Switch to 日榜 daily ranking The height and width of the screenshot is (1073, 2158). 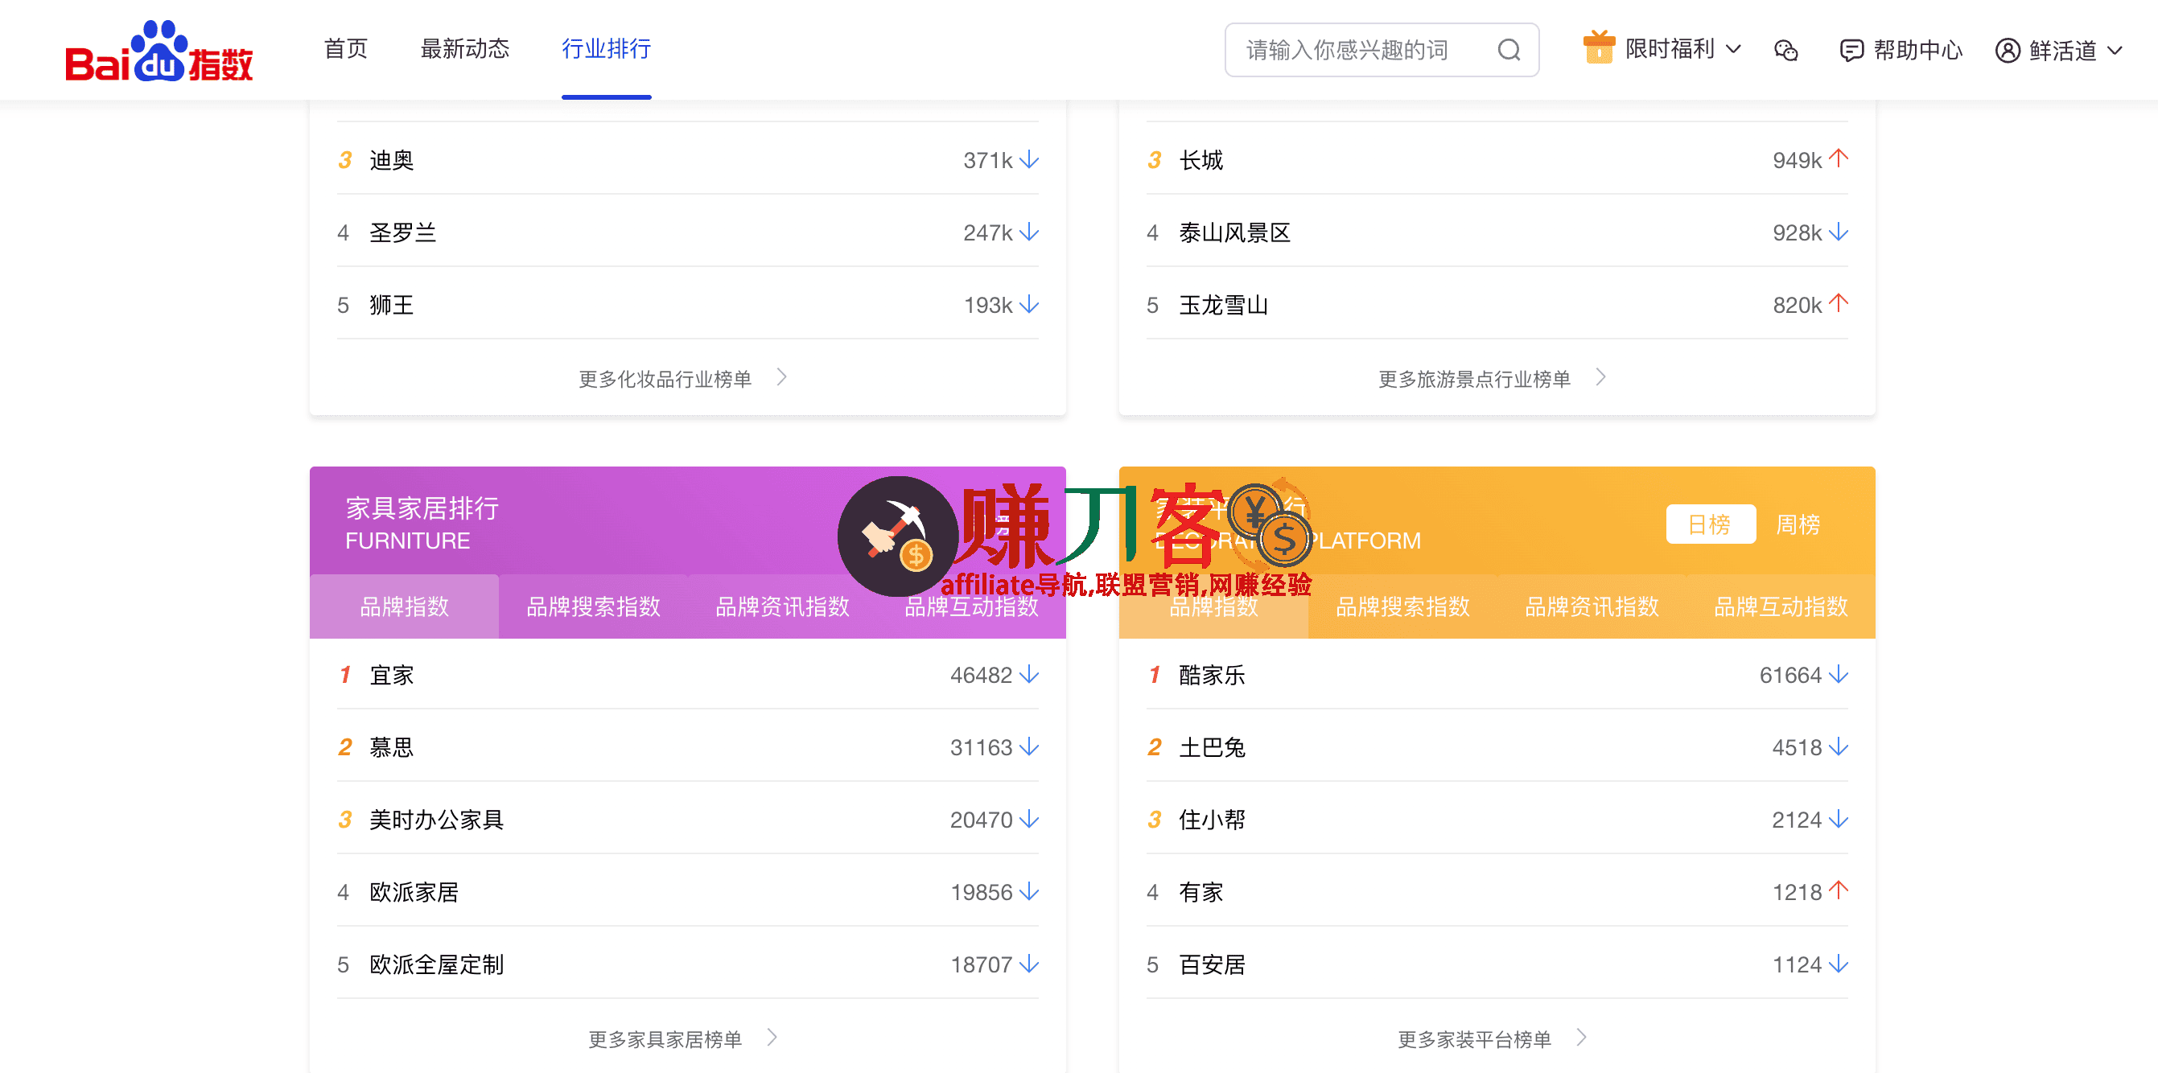(1710, 524)
